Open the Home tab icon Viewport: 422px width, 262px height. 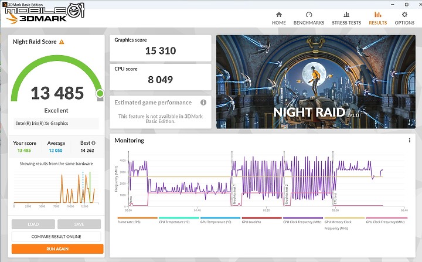pos(279,15)
